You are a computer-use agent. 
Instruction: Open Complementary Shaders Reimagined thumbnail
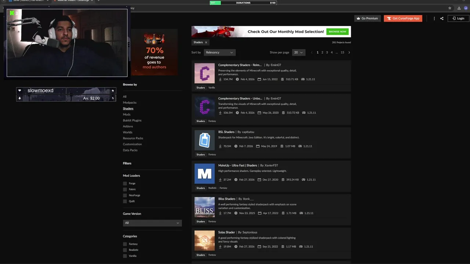click(205, 73)
